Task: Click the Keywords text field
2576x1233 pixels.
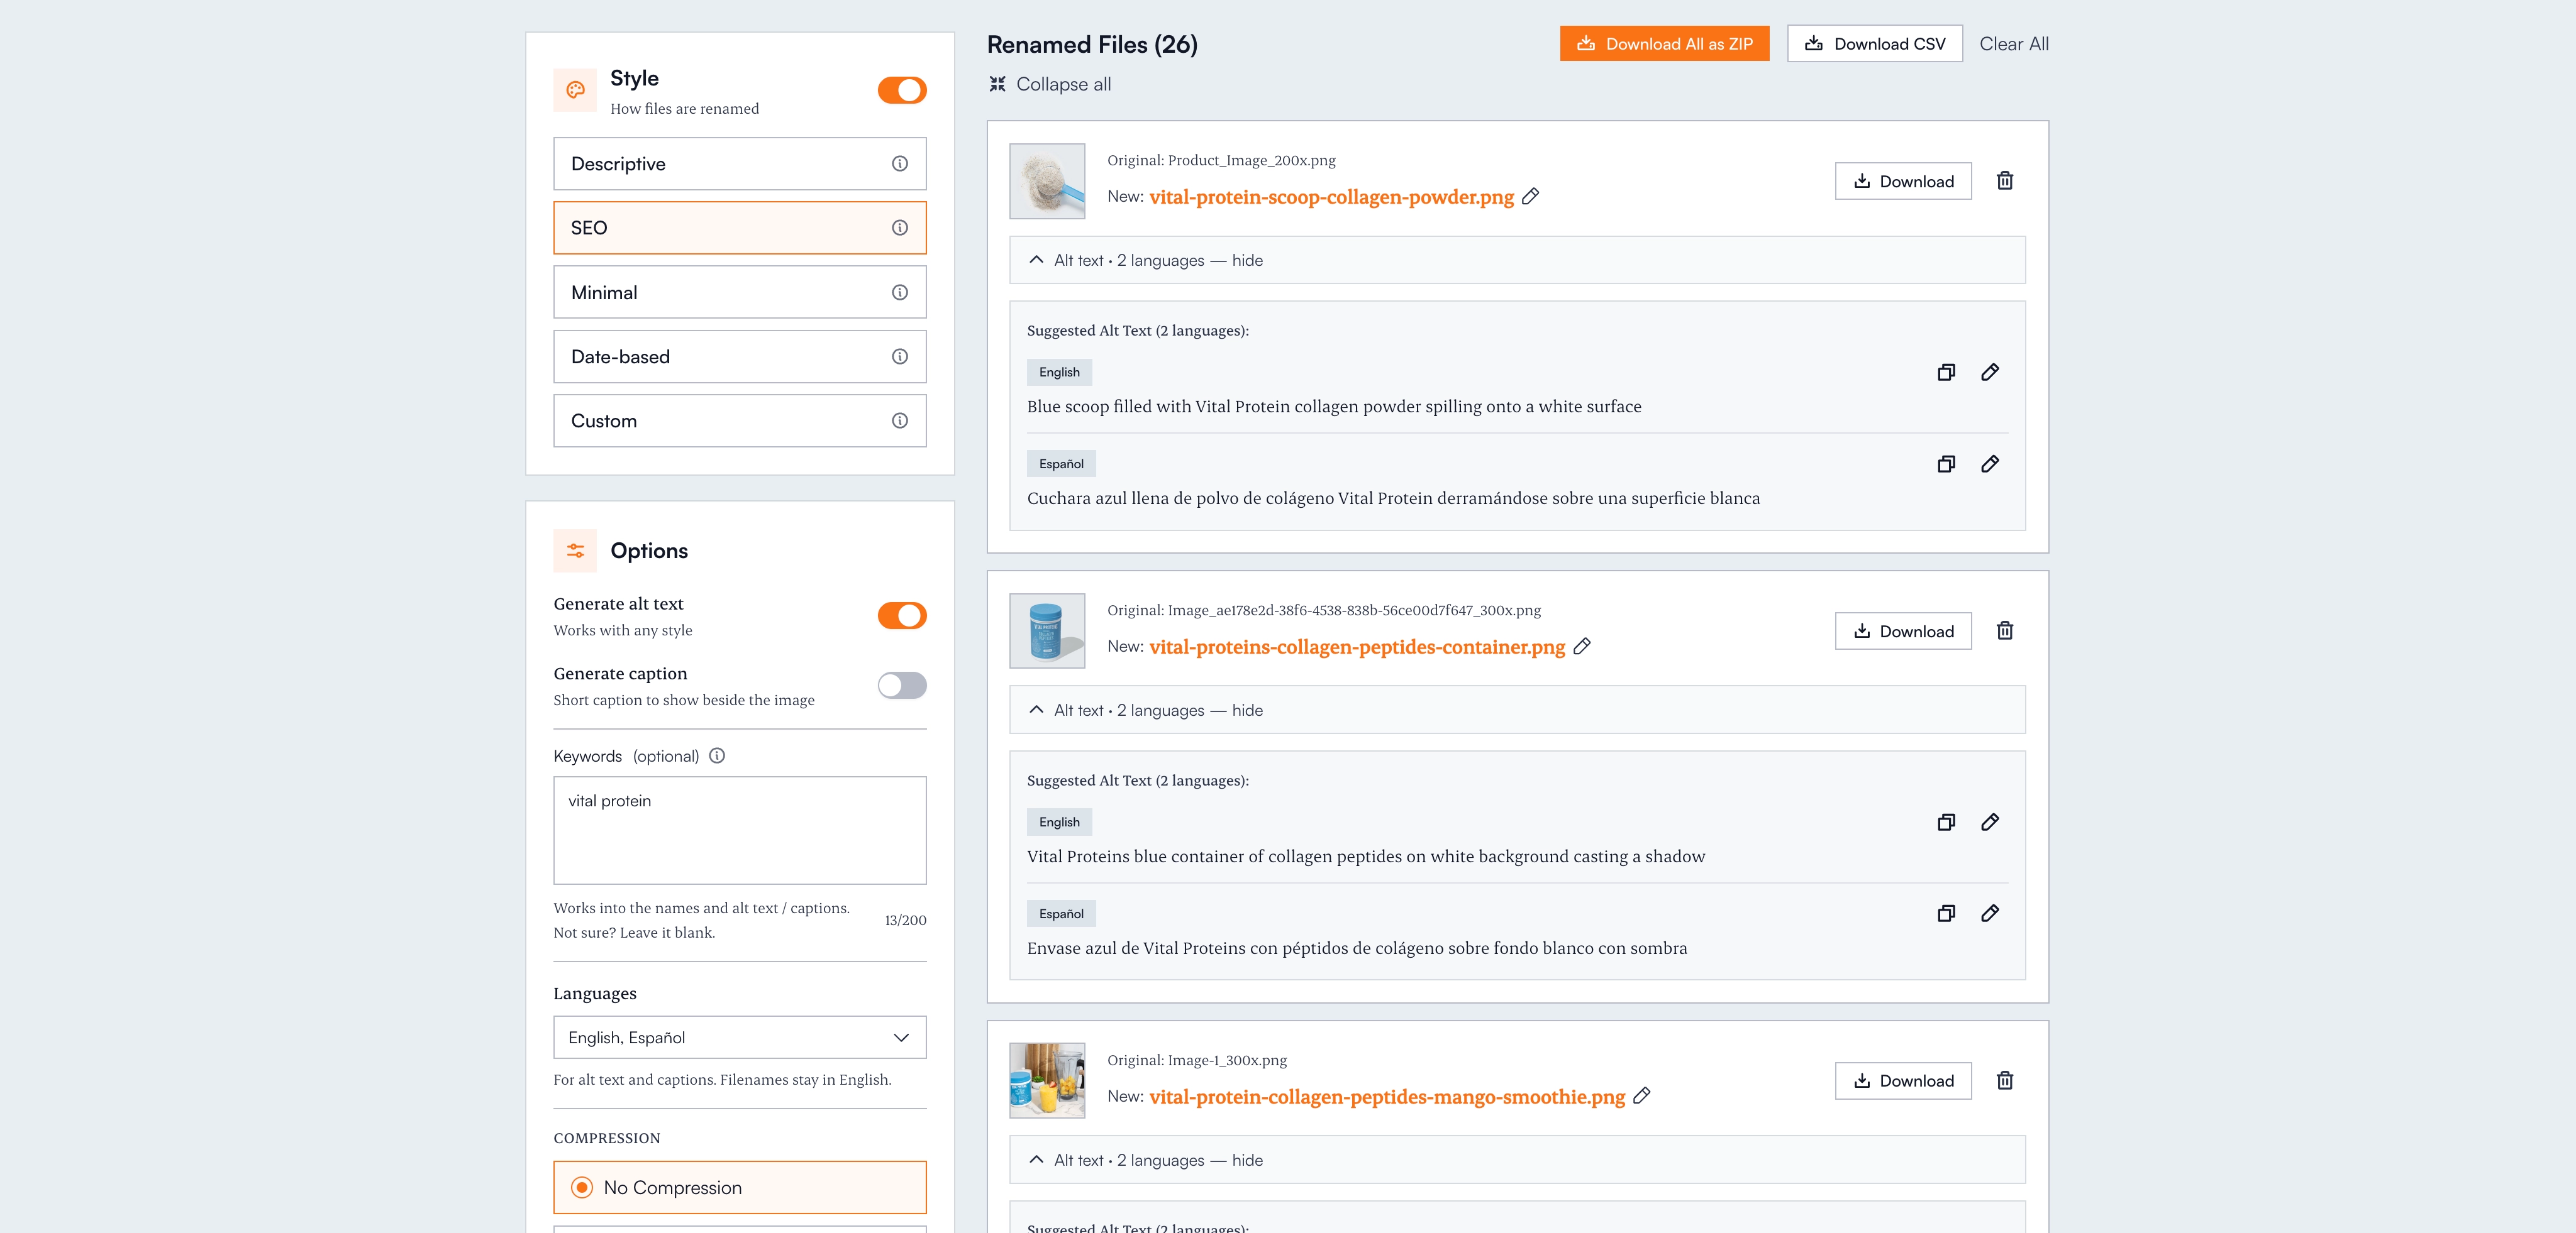Action: tap(740, 830)
